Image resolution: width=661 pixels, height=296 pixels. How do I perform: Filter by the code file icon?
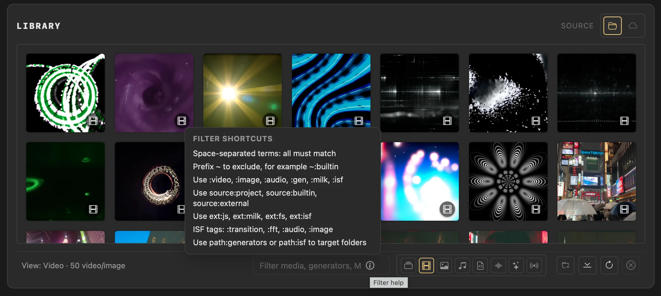(x=480, y=265)
